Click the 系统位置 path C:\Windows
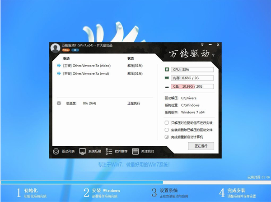Image resolution: width=271 pixels, height=202 pixels. tap(190, 105)
